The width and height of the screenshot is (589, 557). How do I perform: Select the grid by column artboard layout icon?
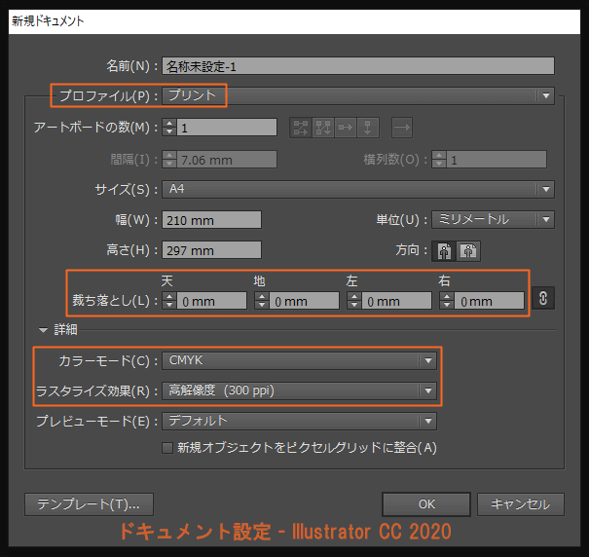[322, 128]
